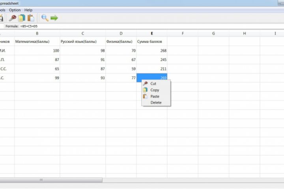284x189 pixels.
Task: Select the cell 'Сумма баллов'
Action: click(152, 42)
